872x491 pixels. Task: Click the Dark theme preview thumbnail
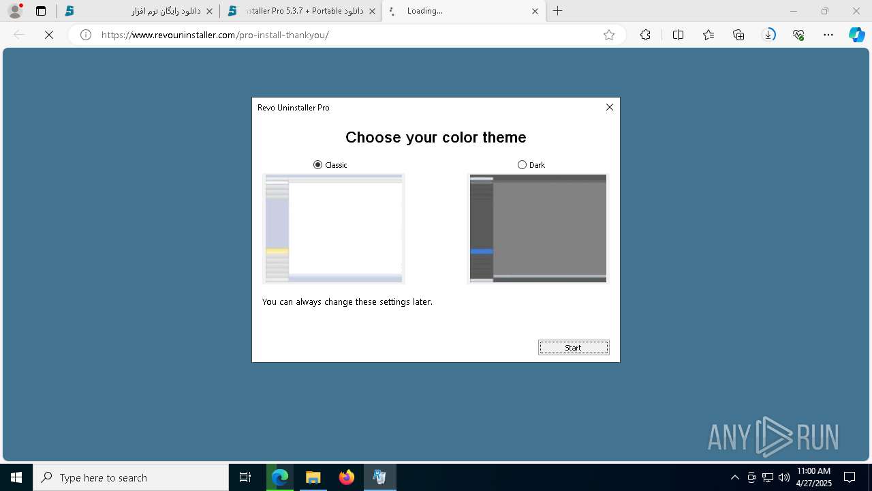pos(538,228)
